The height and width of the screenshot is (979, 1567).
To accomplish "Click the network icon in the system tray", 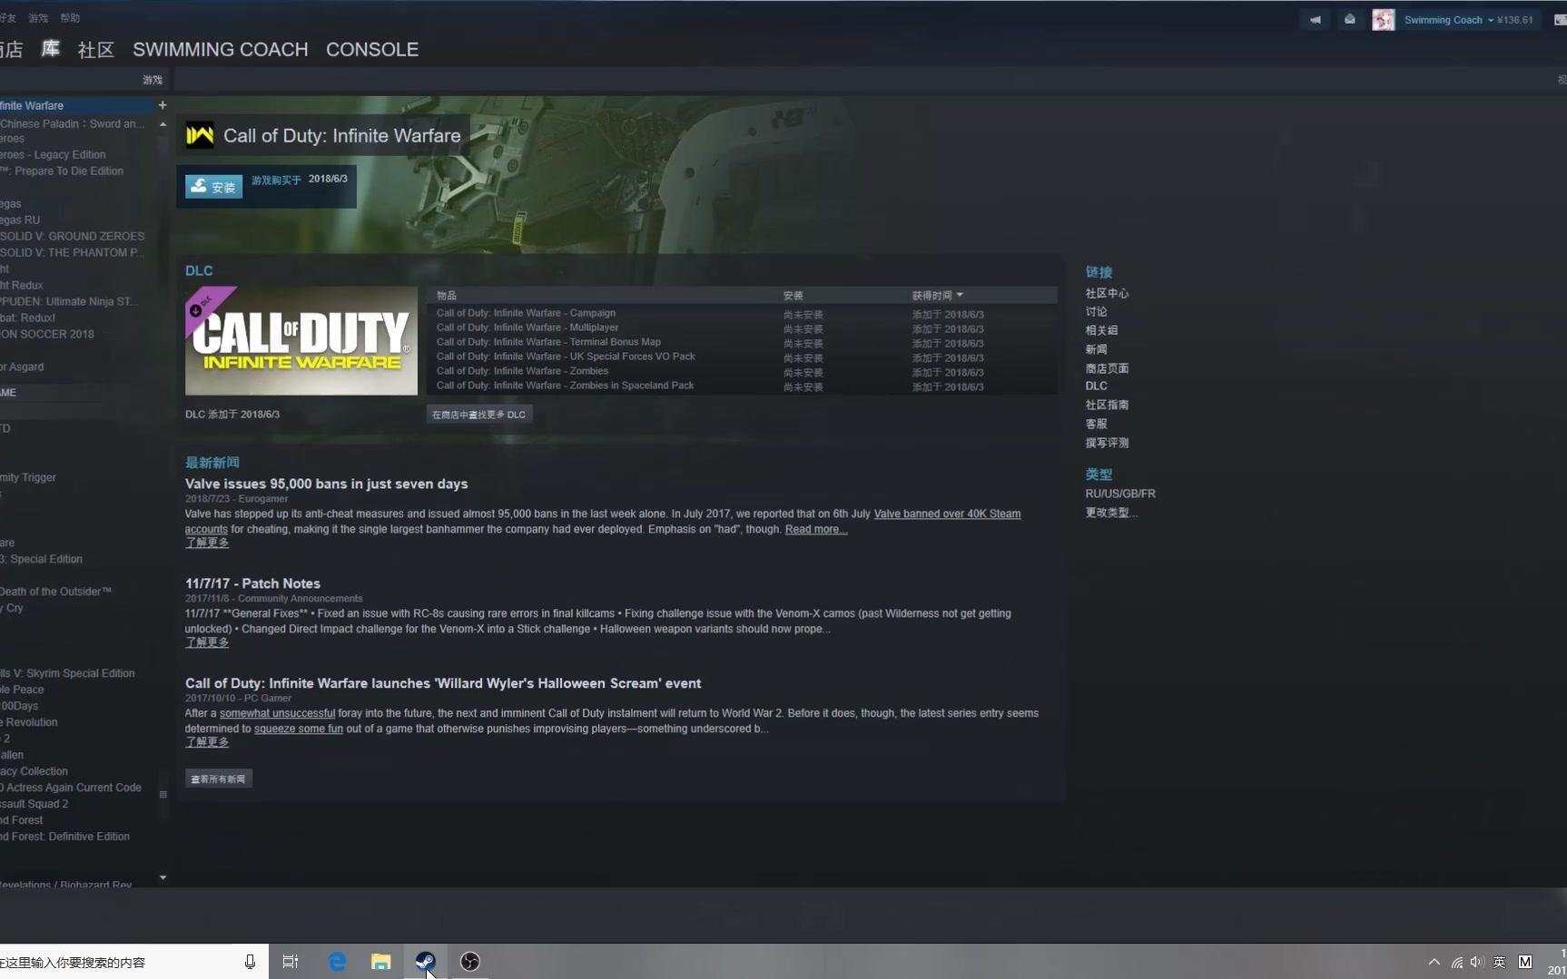I will 1456,962.
